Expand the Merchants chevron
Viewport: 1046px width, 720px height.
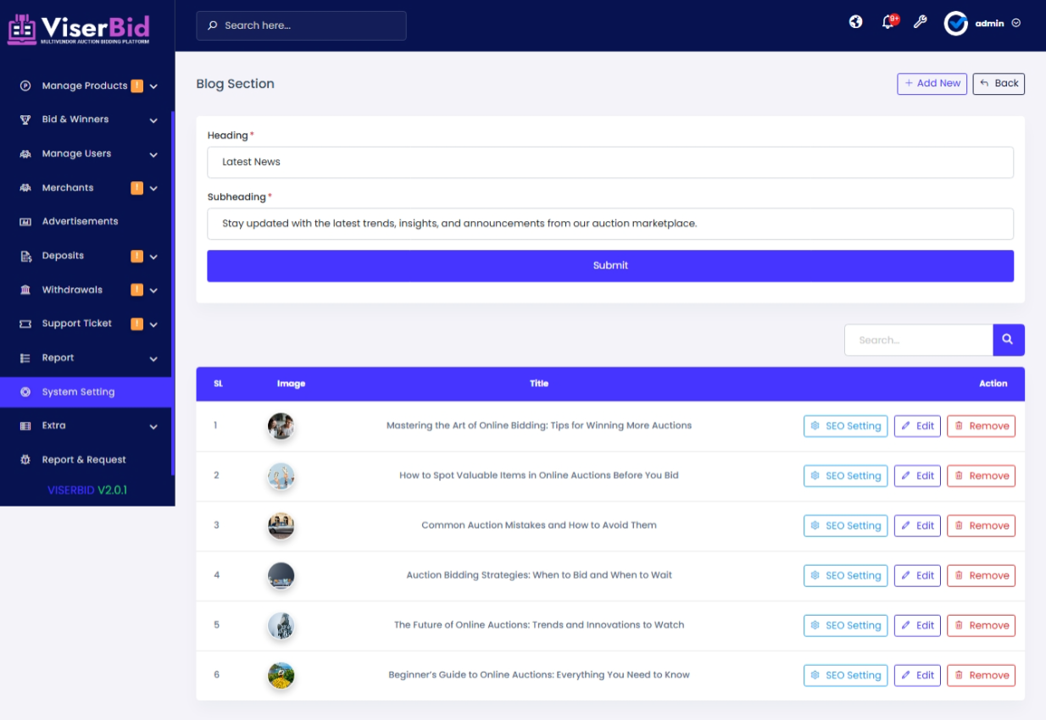click(x=153, y=189)
